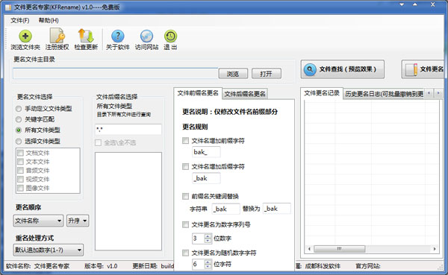This screenshot has width=448, height=275.
Task: Click the 替换为 input field
Action: point(276,209)
